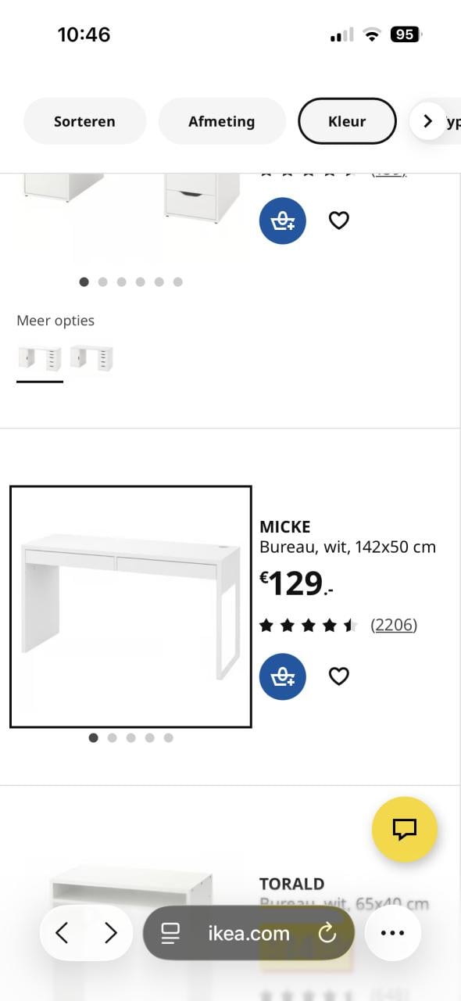Viewport: 461px width, 1001px height.
Task: Add the top FLARKE-style desk to the basket
Action: [x=282, y=221]
